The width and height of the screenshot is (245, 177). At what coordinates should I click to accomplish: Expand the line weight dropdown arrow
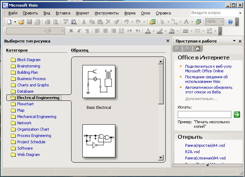click(x=191, y=31)
